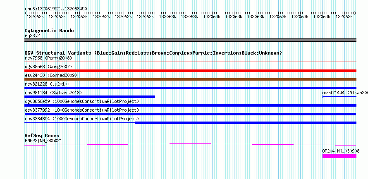Screen dimensions: 368x179
Task: Select the red dgv88n68 loss variant bar
Action: [x=190, y=71]
